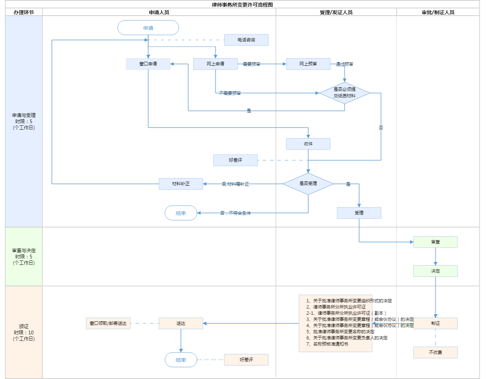Screen dimensions: 491x379
Task: Click the 申请 start node
Action: coord(148,28)
